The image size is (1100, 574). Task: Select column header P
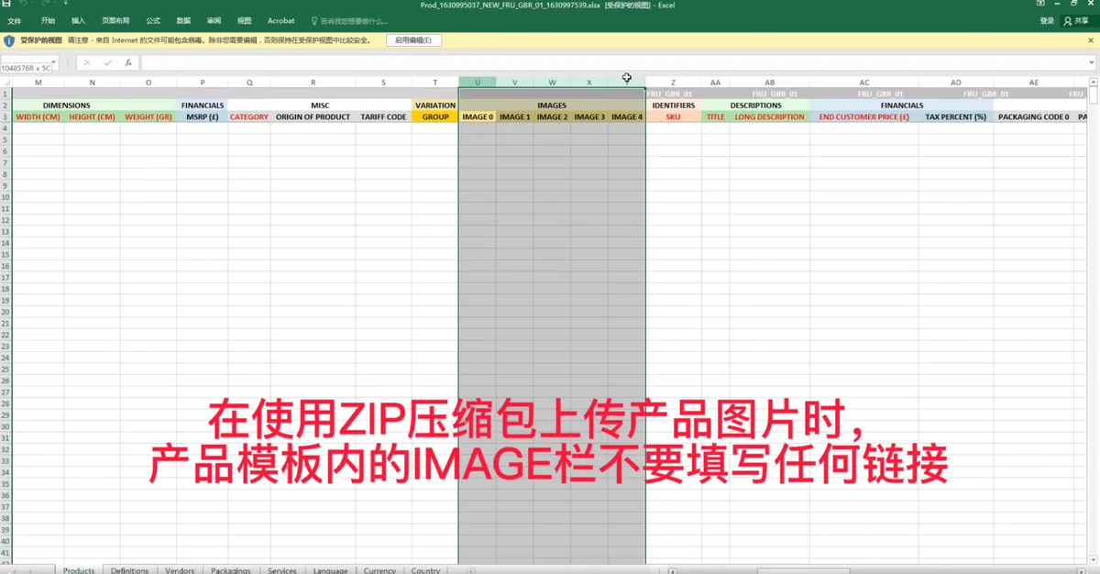coord(203,83)
